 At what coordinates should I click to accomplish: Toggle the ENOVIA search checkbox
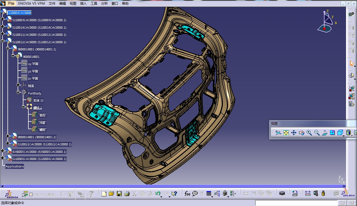pos(31,194)
